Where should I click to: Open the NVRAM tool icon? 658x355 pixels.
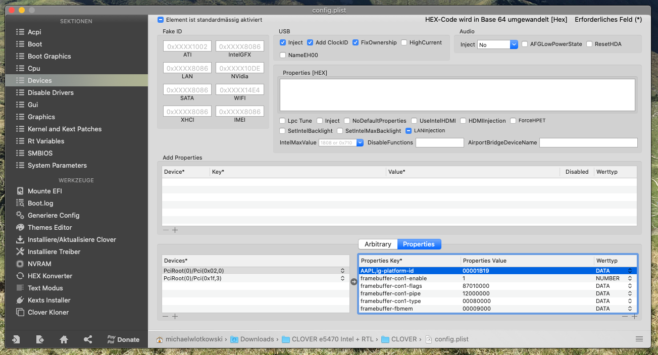[20, 264]
